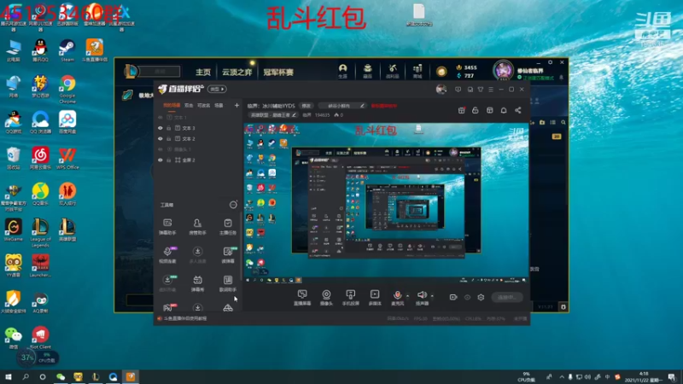Open the 云顶之弈 tab in League client
This screenshot has height=384, width=683.
coord(237,73)
